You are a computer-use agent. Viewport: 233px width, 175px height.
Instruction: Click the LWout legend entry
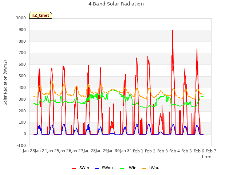click(151, 168)
